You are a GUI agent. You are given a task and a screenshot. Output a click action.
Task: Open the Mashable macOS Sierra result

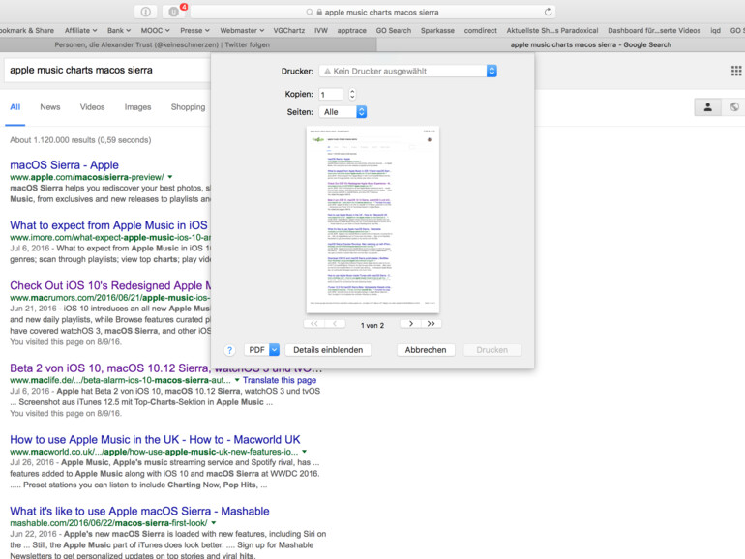click(139, 511)
